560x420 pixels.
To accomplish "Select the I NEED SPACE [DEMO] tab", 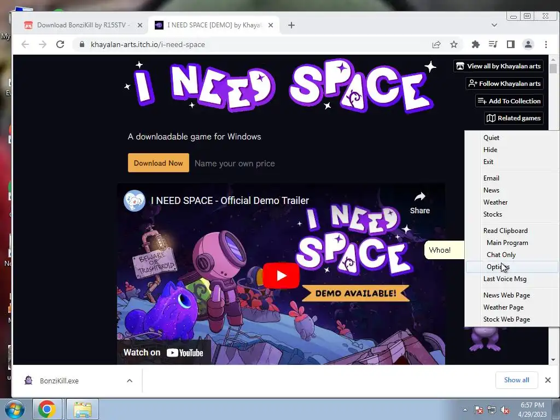I will 214,25.
